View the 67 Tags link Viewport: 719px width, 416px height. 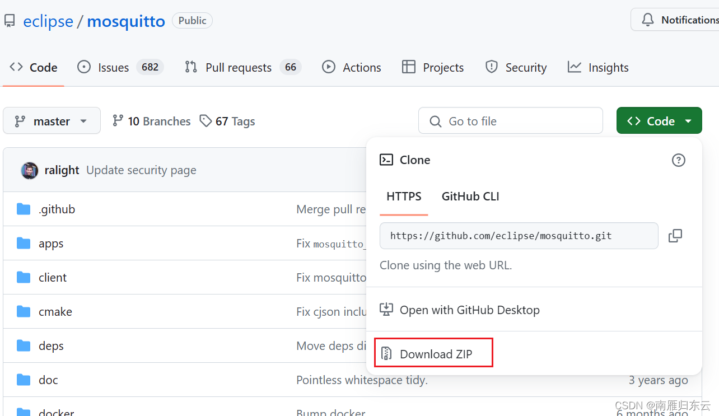coord(227,121)
